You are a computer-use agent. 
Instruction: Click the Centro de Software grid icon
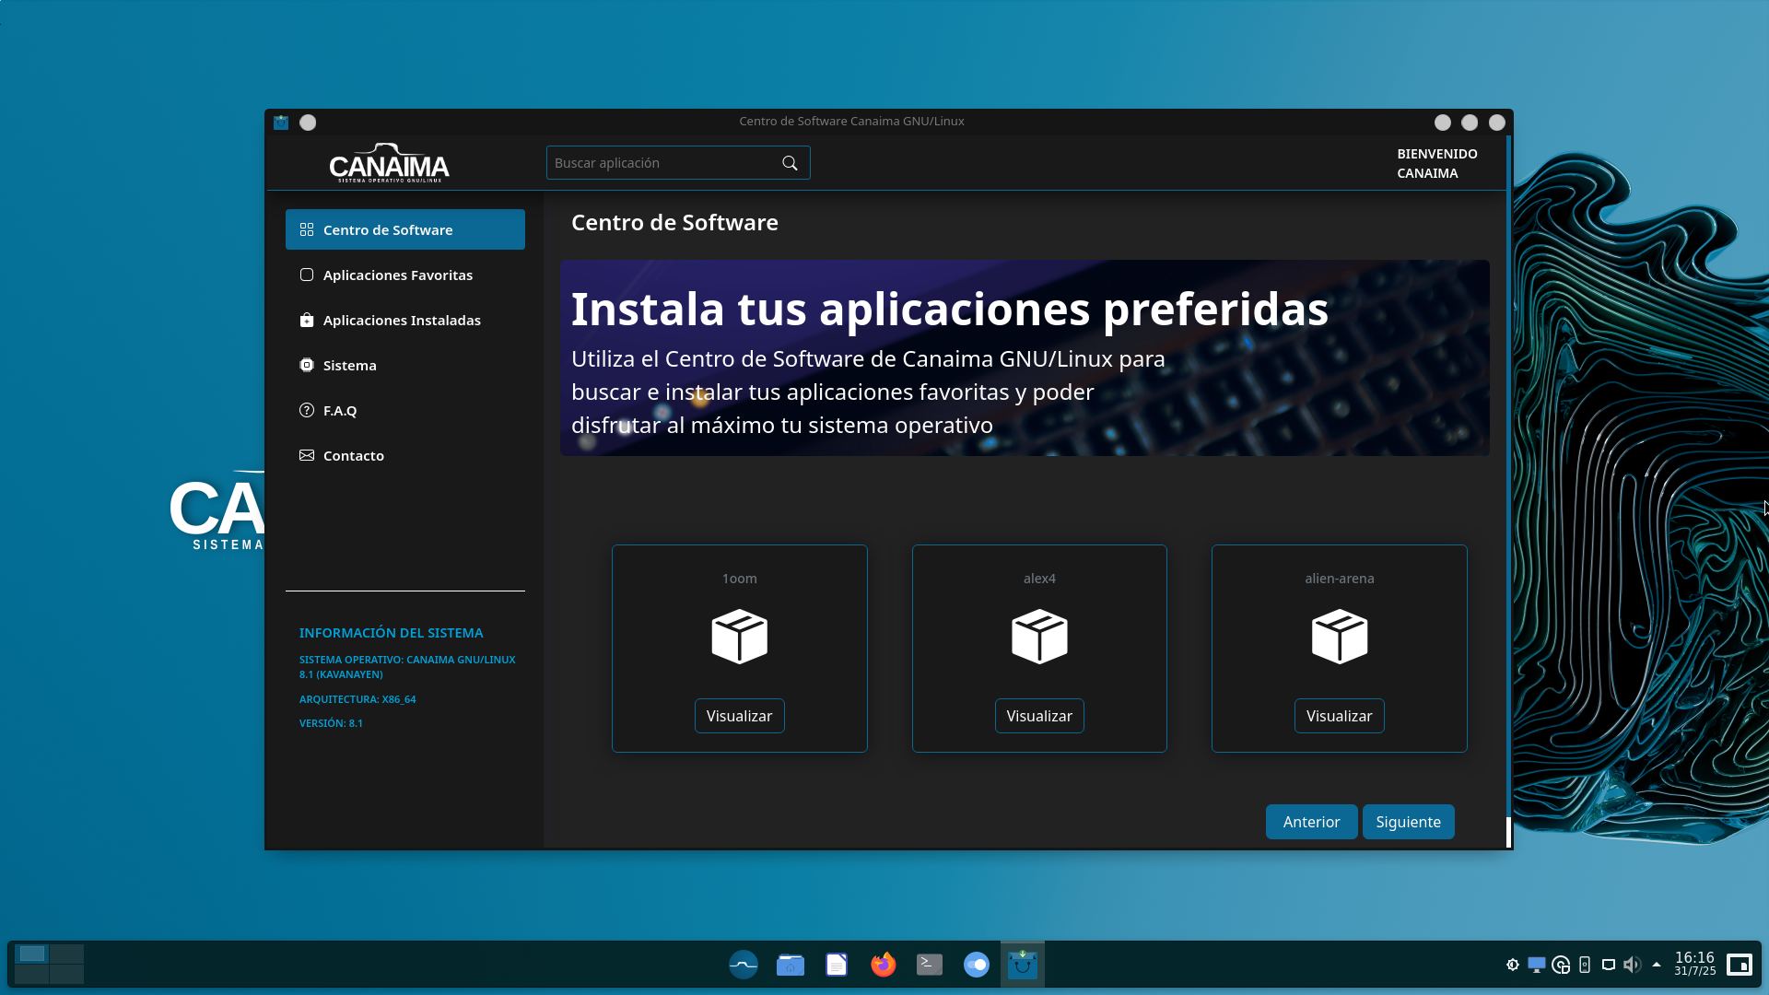click(307, 229)
